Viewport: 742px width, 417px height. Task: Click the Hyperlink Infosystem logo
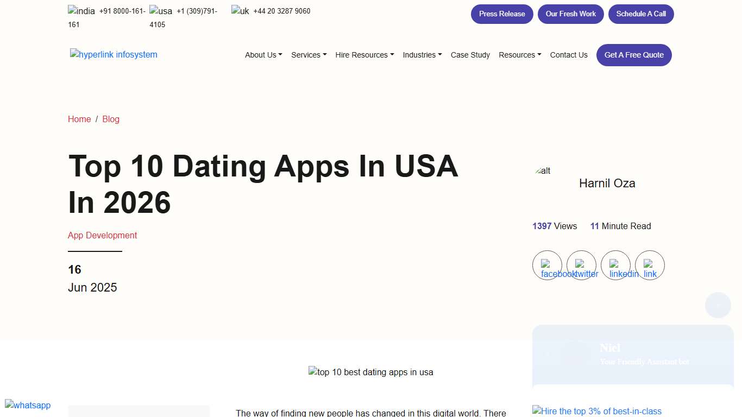[x=114, y=54]
